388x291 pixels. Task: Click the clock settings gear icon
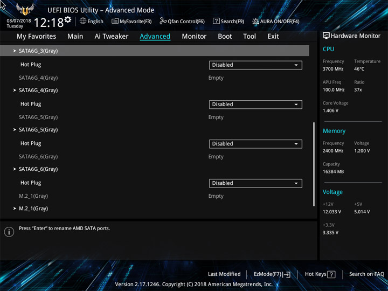pyautogui.click(x=68, y=19)
